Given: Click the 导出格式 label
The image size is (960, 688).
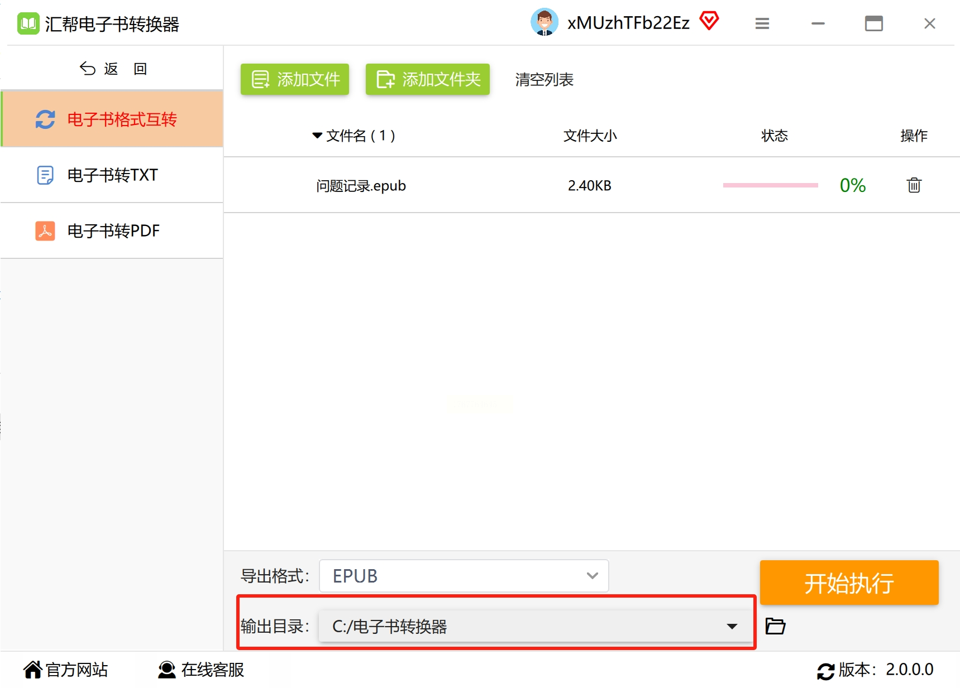Looking at the screenshot, I should coord(275,576).
